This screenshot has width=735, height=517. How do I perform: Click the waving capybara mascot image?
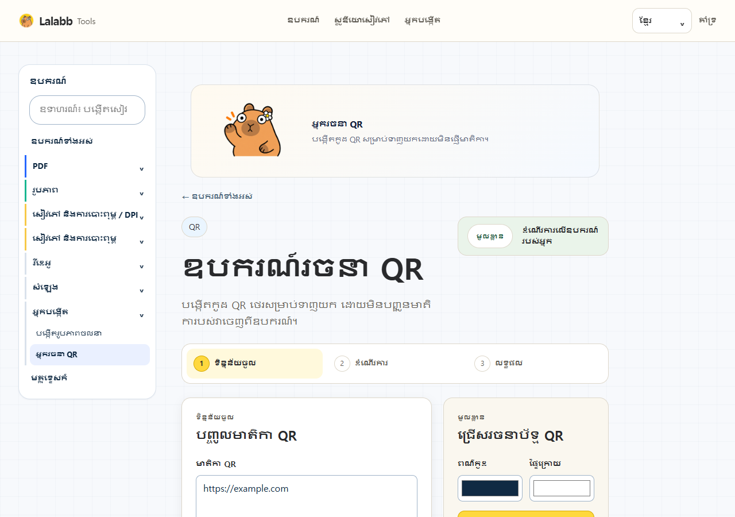point(253,130)
